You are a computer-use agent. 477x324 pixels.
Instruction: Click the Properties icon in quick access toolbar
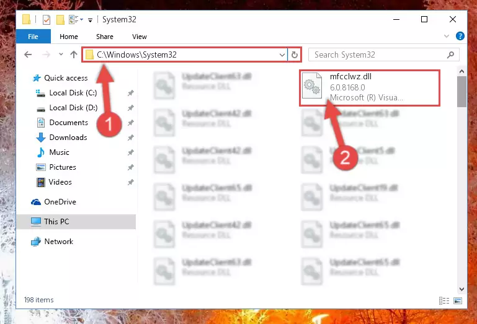[x=47, y=20]
